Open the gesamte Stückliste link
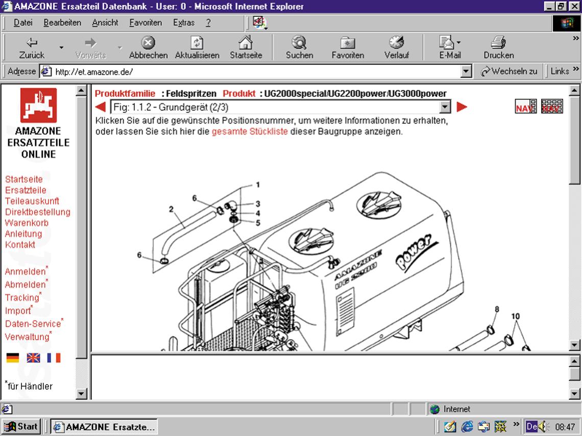This screenshot has width=582, height=436. [x=250, y=132]
